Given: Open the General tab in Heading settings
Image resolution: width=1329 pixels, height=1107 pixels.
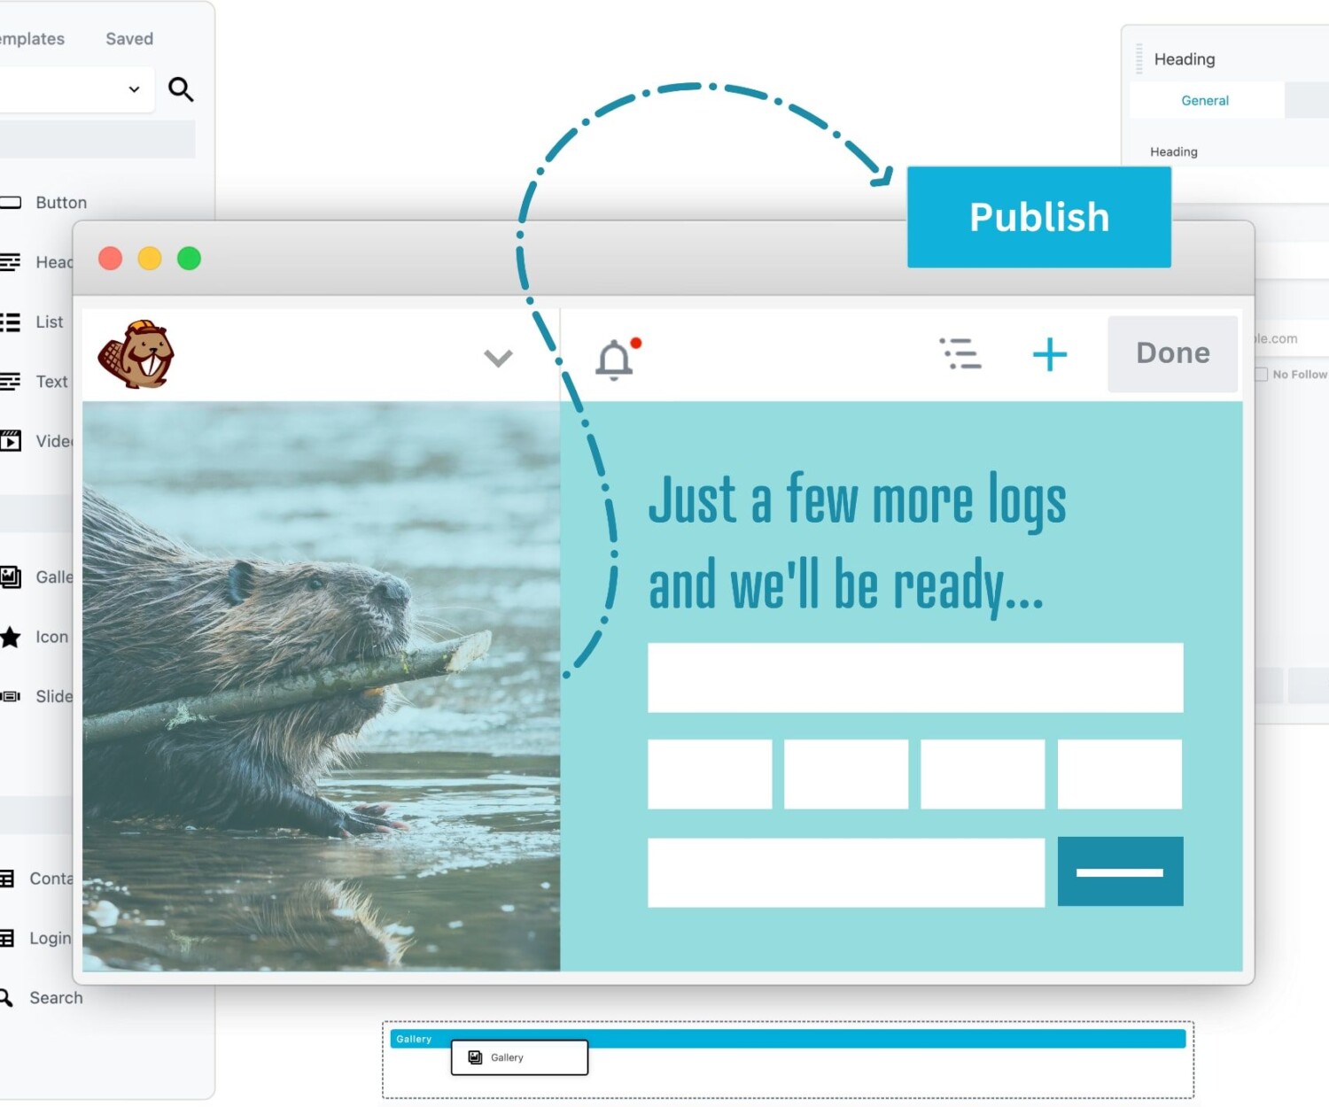Looking at the screenshot, I should point(1205,101).
